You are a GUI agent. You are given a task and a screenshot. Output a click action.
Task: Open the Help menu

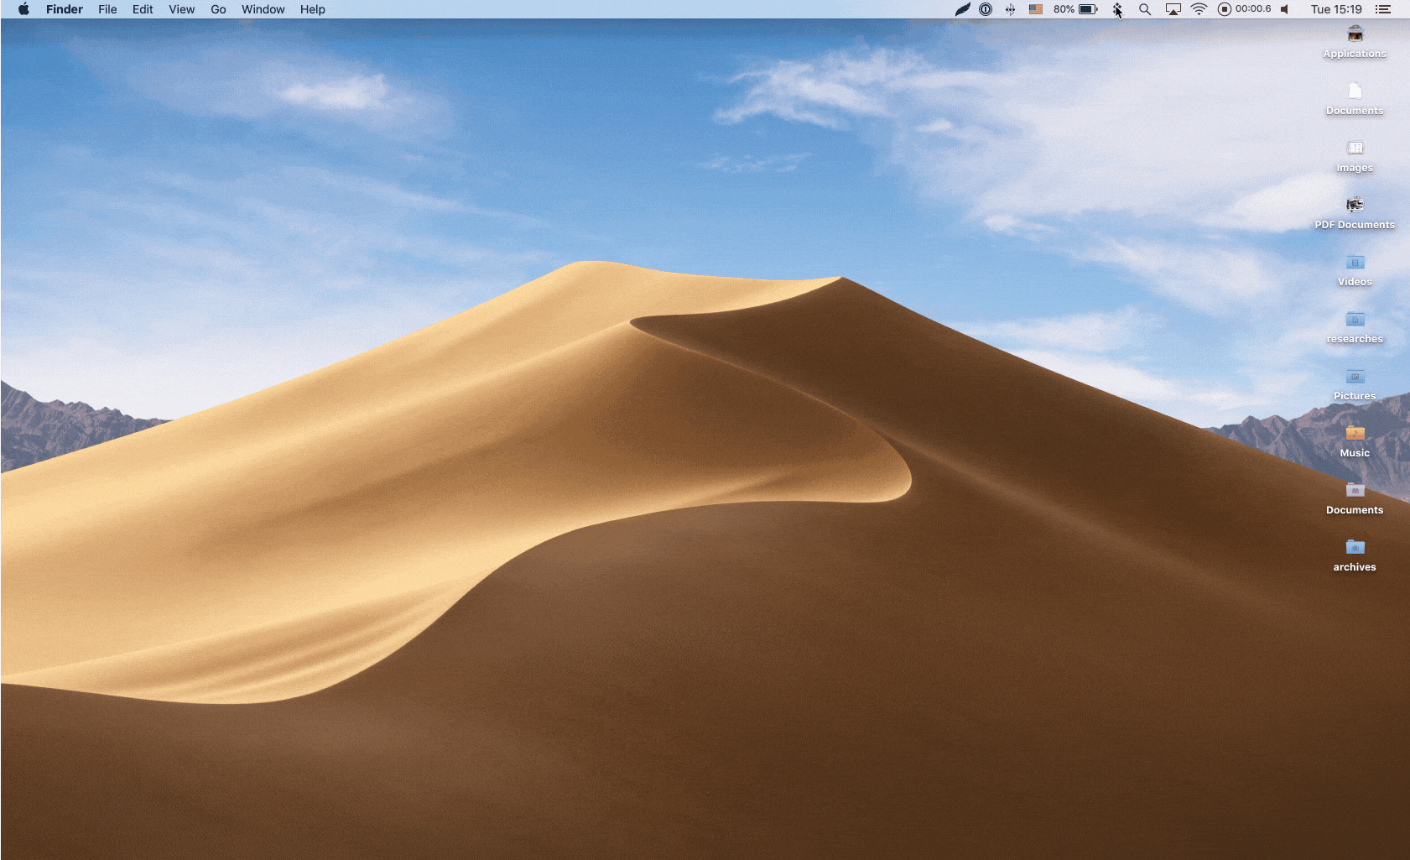coord(313,9)
